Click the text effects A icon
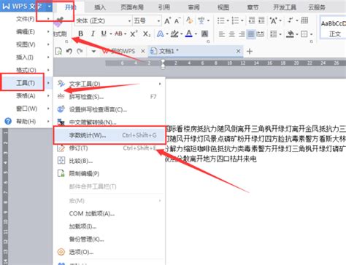Image resolution: width=346 pixels, height=265 pixels. [x=160, y=33]
